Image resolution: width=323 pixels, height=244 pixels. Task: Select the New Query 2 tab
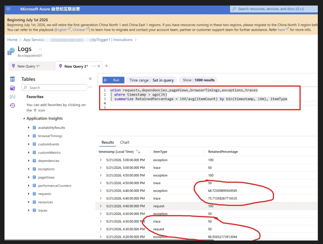pos(76,66)
